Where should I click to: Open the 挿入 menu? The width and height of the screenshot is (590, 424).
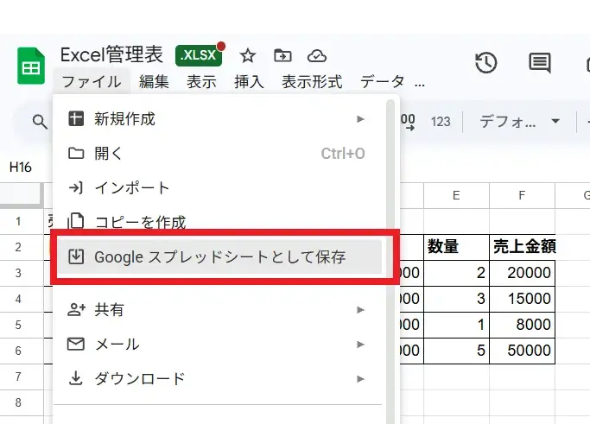249,82
